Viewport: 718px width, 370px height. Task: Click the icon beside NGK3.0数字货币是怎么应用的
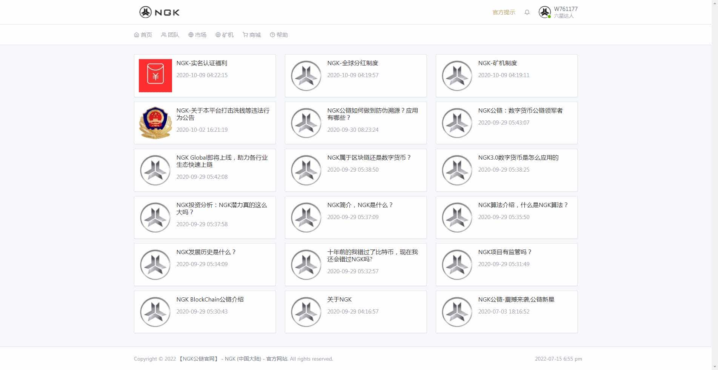tap(457, 170)
